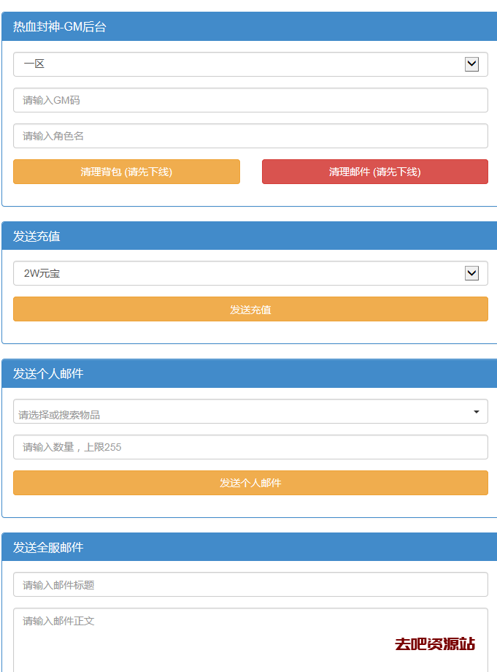Image resolution: width=497 pixels, height=672 pixels.
Task: Click the orange 发送充值 button
Action: [250, 309]
